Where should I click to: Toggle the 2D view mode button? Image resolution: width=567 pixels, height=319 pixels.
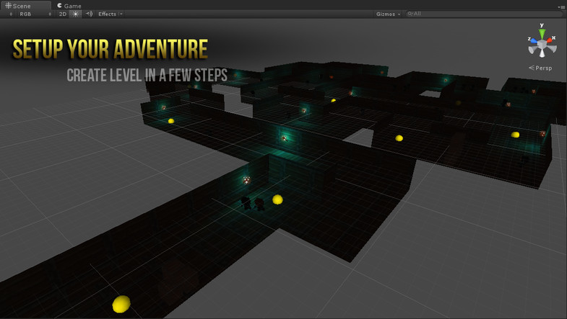63,14
